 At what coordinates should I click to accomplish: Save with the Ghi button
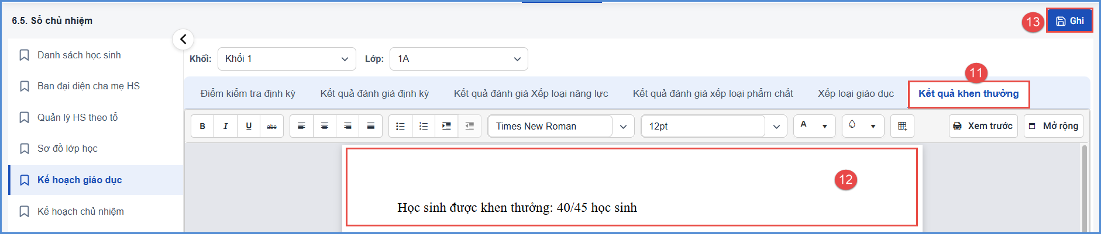[1069, 20]
